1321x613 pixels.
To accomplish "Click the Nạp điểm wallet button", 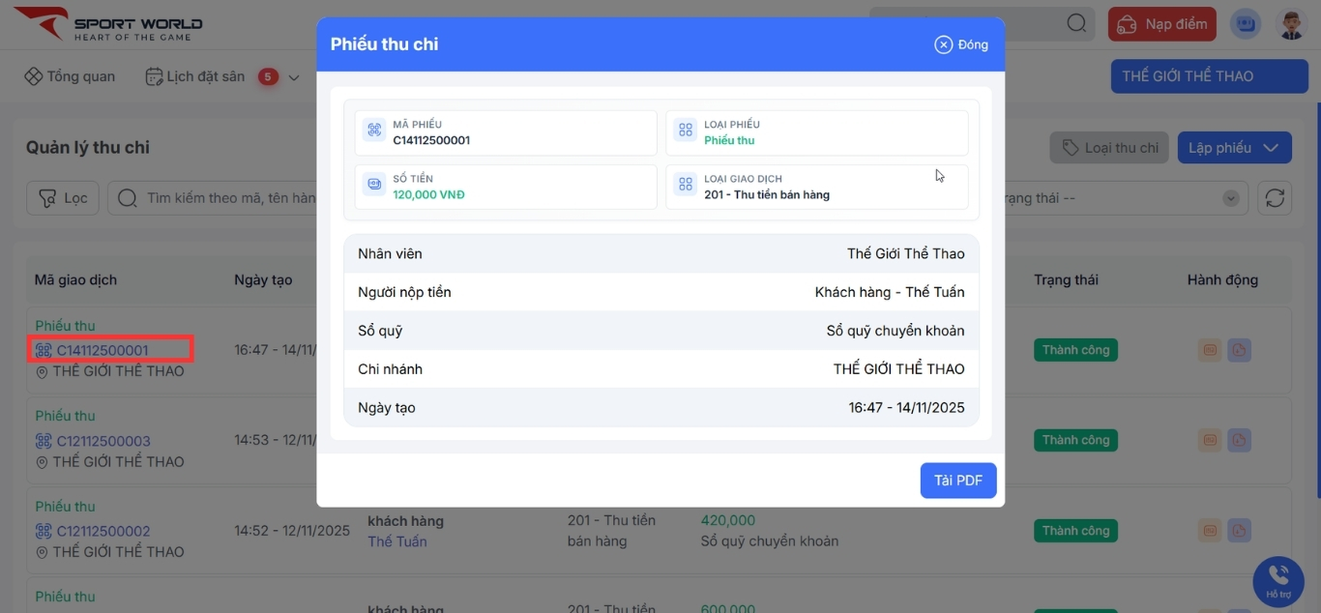I will click(x=1161, y=24).
